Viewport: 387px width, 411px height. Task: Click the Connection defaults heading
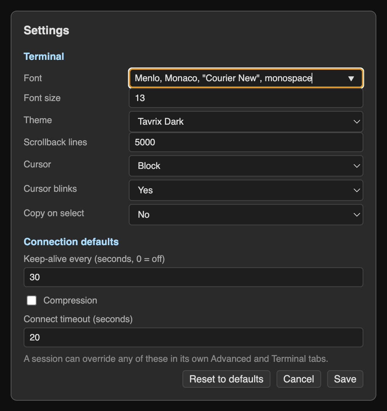(71, 242)
